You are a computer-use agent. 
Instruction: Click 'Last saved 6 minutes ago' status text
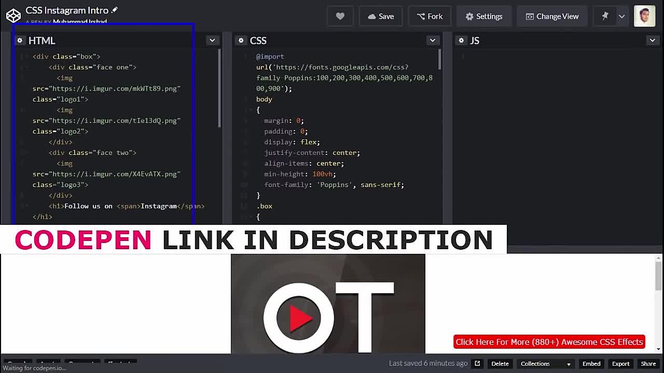pyautogui.click(x=428, y=364)
